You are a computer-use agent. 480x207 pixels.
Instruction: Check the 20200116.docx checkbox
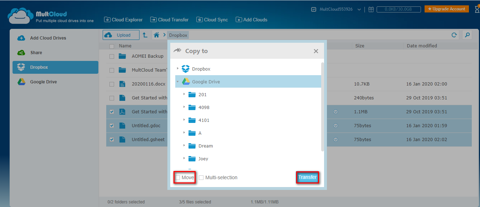click(112, 84)
